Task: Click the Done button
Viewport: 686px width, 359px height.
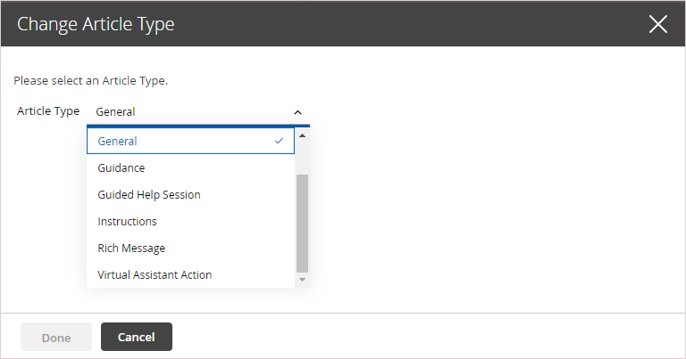Action: (x=56, y=337)
